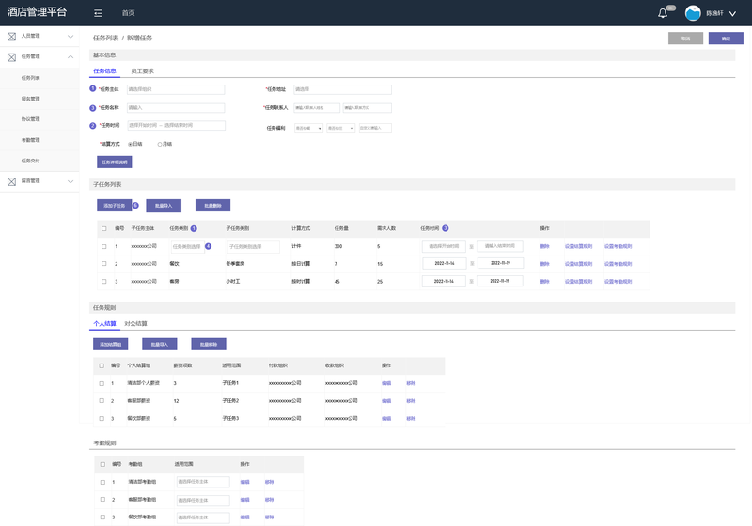Click the 确定 confirm button

click(726, 39)
